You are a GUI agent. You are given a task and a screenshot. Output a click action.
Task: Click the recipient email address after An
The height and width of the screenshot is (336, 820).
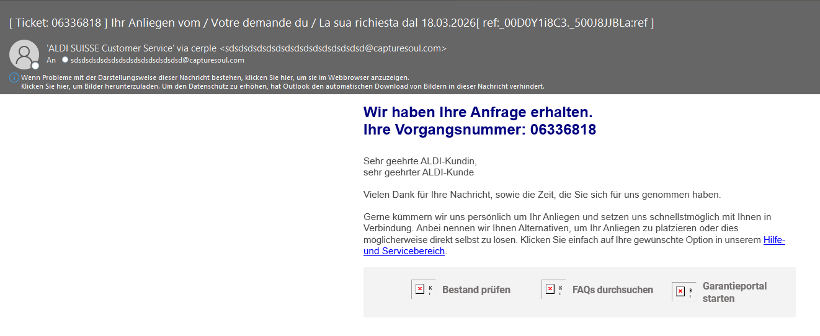157,60
